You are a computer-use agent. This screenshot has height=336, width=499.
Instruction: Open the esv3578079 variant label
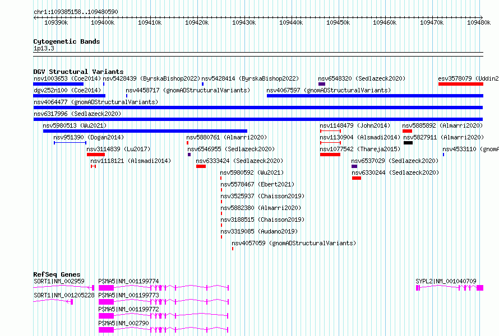tap(469, 78)
